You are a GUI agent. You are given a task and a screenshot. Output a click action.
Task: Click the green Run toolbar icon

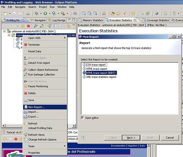pos(45,13)
